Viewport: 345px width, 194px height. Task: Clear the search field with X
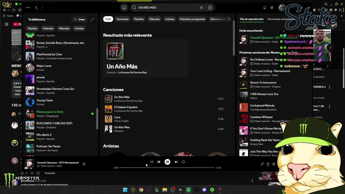201,8
